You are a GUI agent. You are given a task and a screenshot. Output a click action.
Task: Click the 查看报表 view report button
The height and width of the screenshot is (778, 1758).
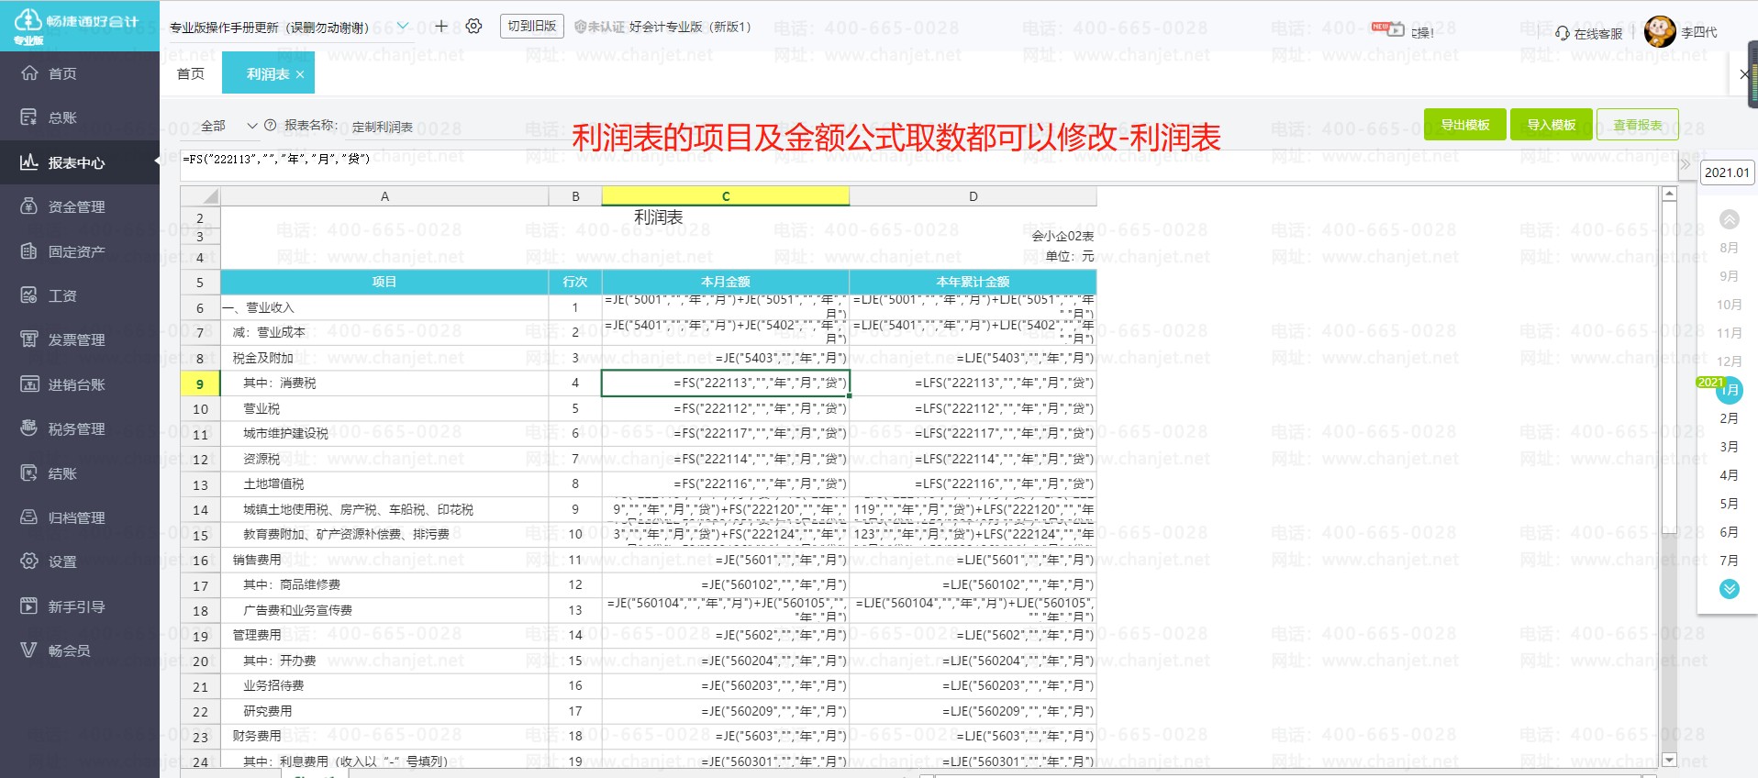pyautogui.click(x=1637, y=125)
